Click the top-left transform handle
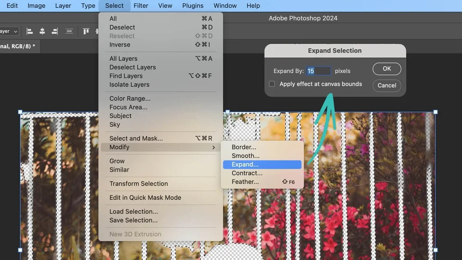Screen dimensions: 462x260 click(20, 112)
